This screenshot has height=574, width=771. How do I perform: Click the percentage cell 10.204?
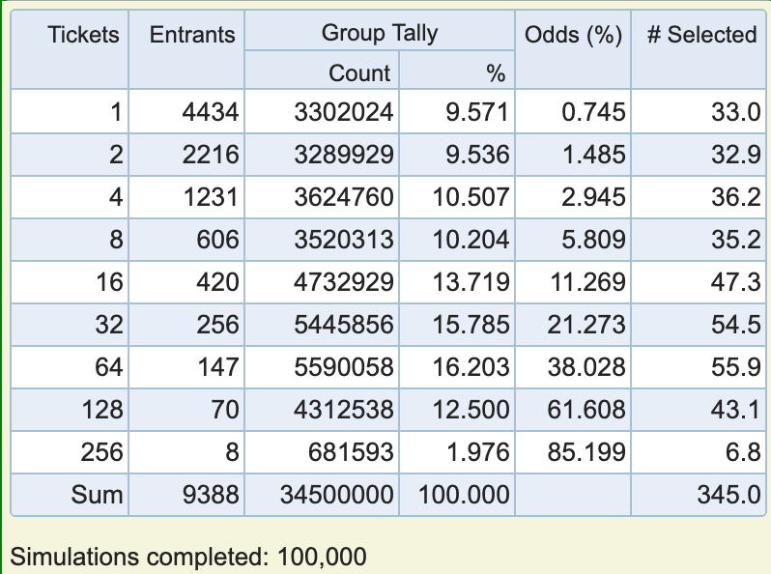click(471, 240)
